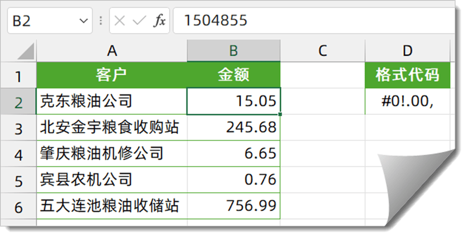Image resolution: width=466 pixels, height=237 pixels.
Task: Select column B header
Action: click(x=233, y=51)
